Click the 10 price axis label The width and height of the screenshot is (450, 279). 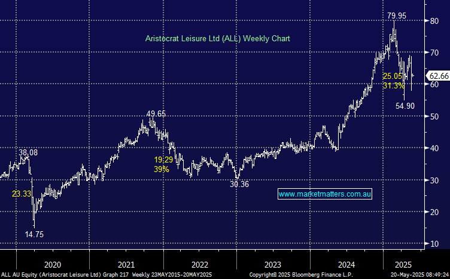[x=434, y=244]
